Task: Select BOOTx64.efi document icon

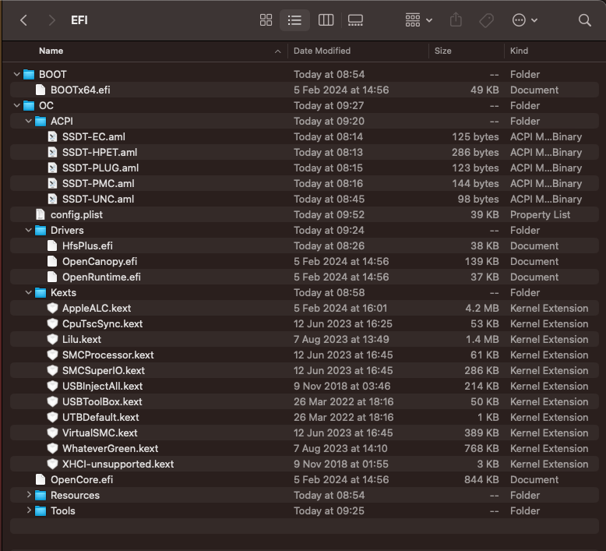Action: click(x=41, y=90)
